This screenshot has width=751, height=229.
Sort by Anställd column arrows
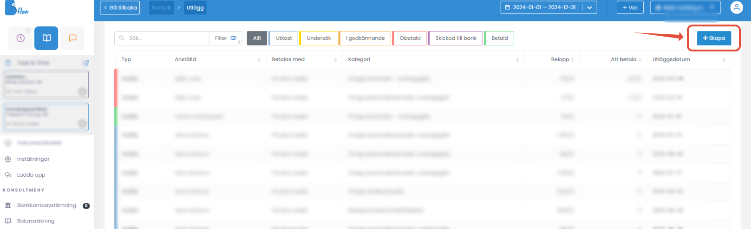pos(259,60)
